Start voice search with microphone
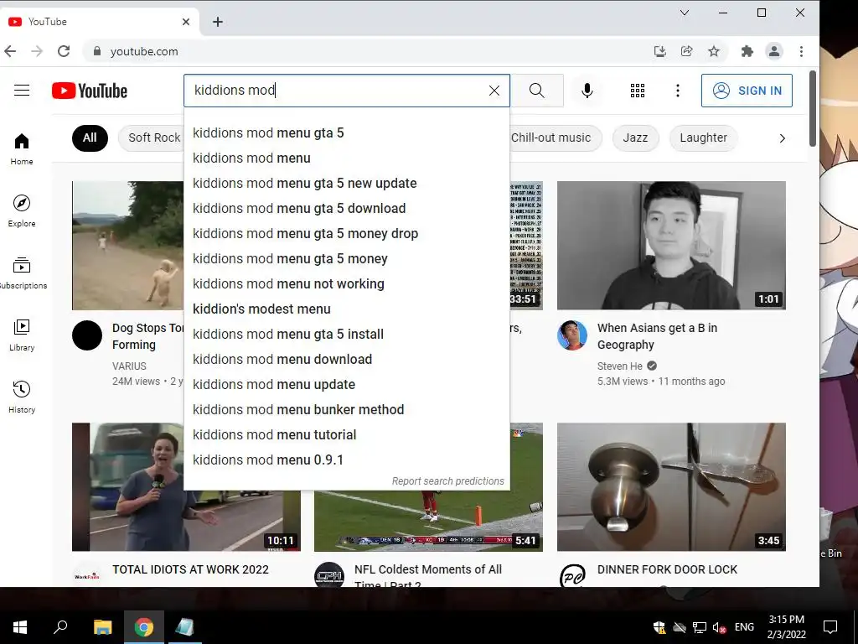 click(587, 91)
